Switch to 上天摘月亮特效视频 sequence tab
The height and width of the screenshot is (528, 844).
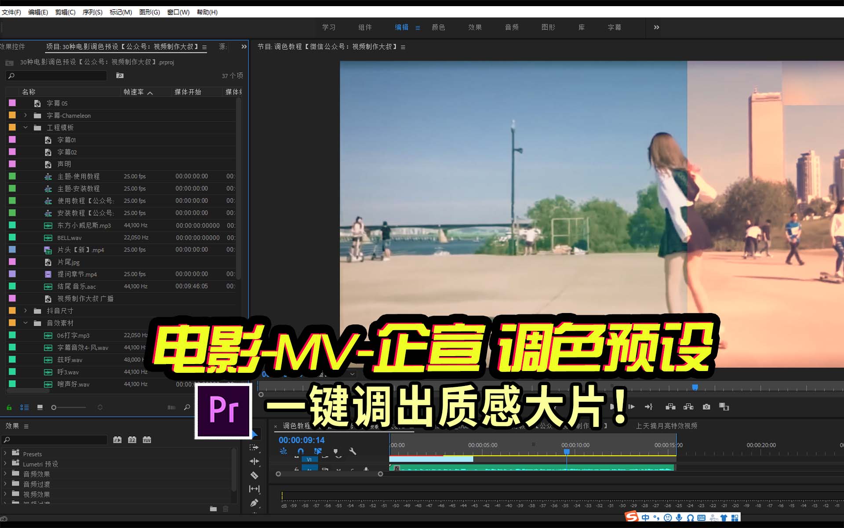coord(666,426)
